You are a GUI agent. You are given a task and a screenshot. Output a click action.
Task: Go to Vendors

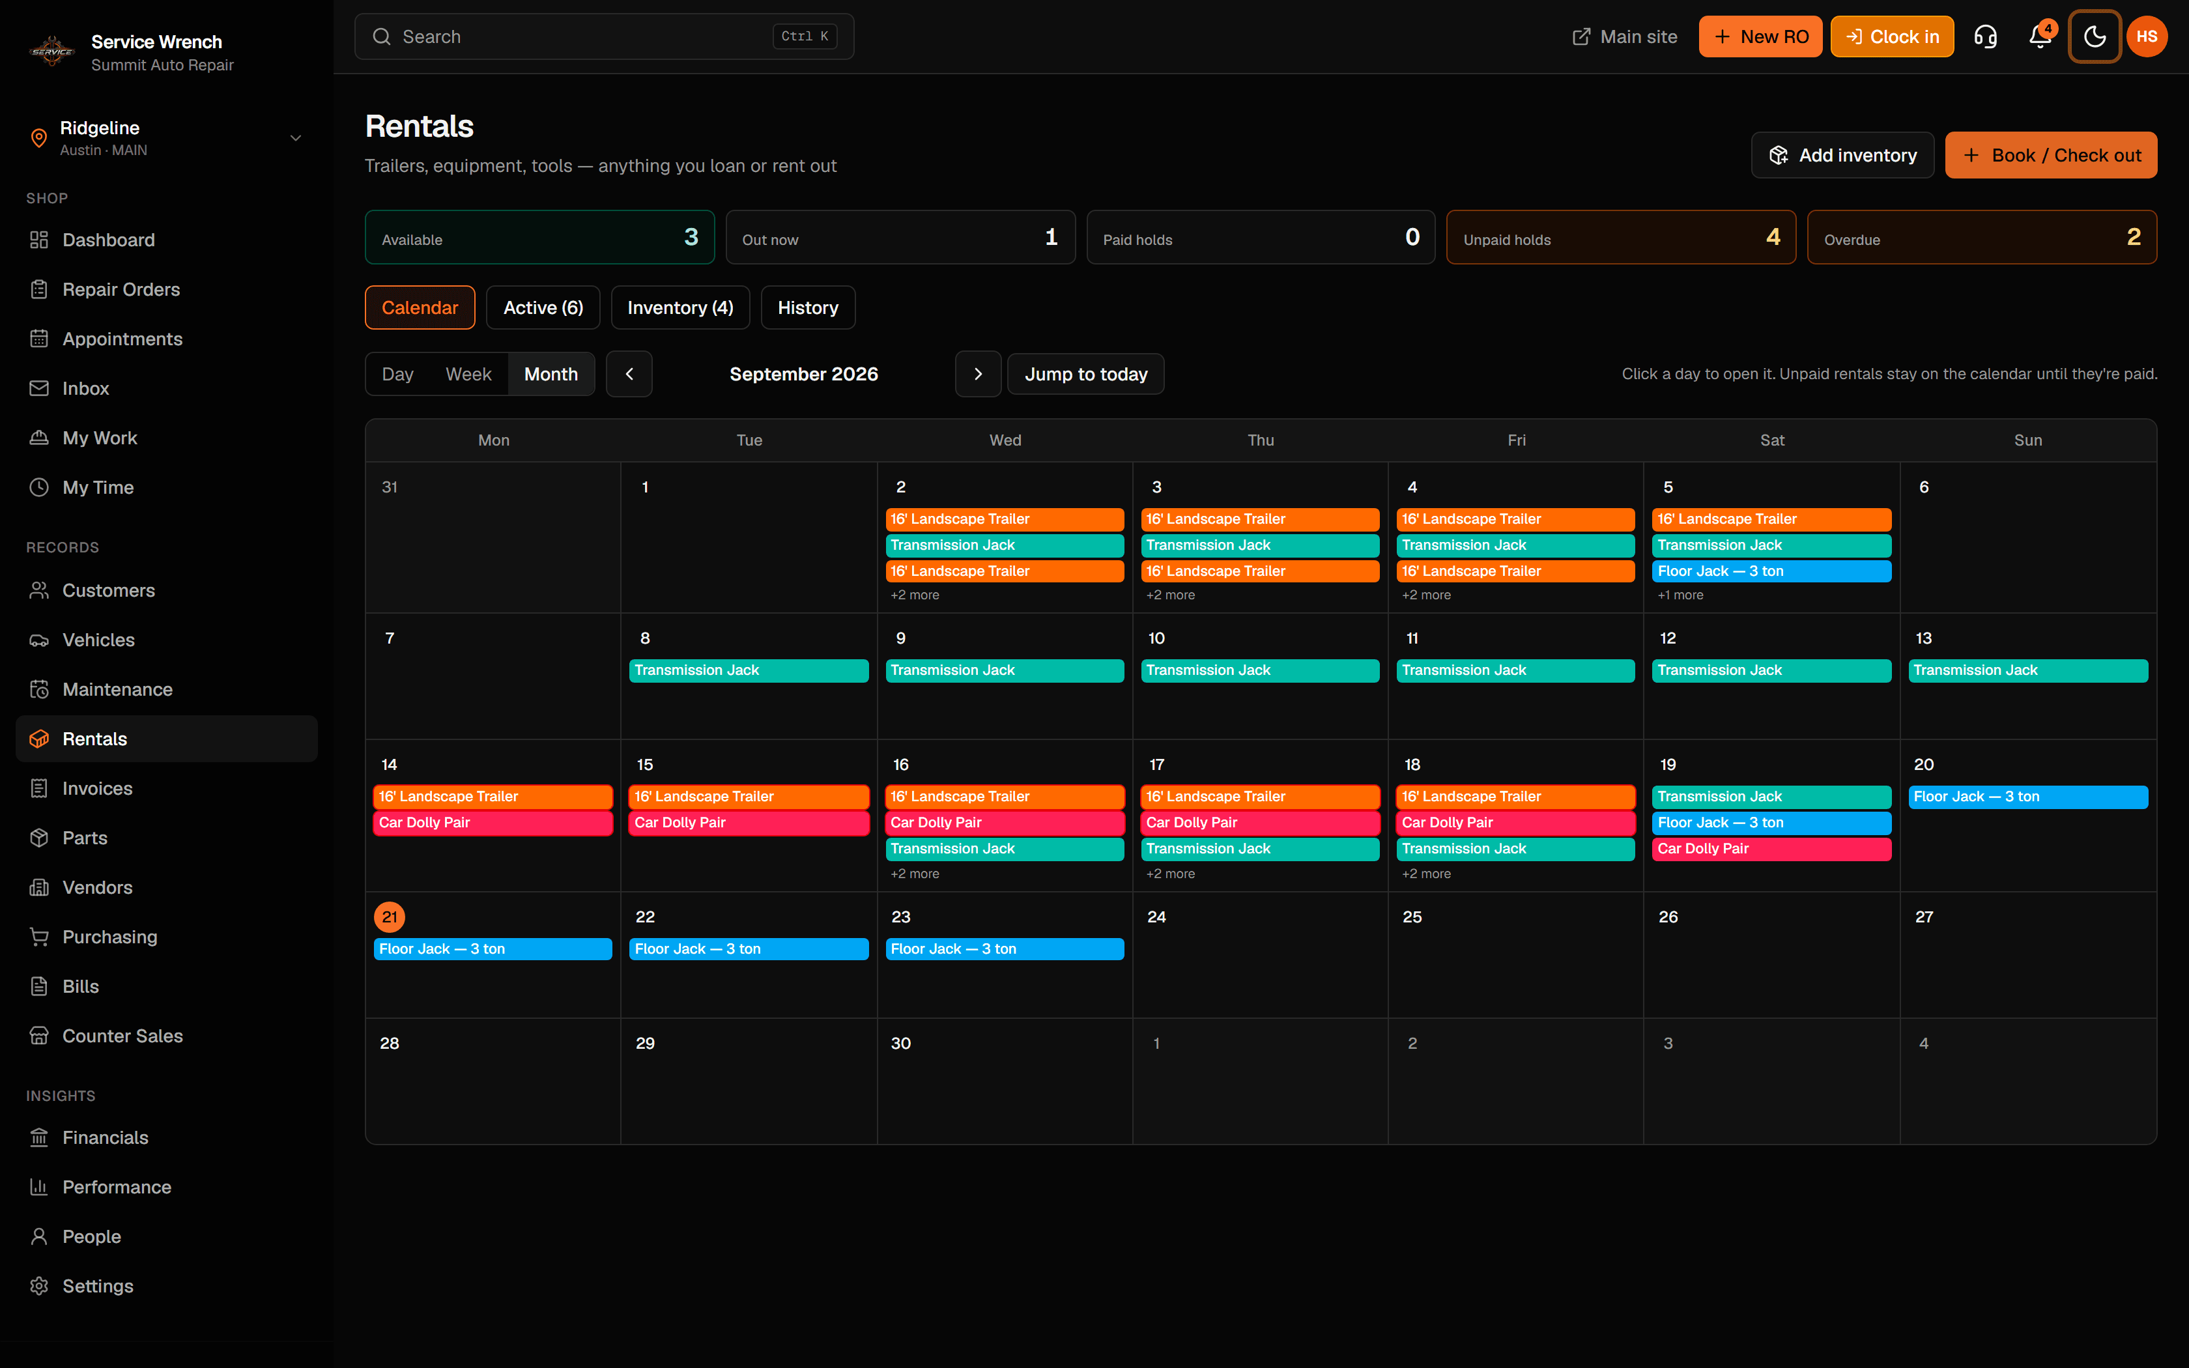(166, 887)
